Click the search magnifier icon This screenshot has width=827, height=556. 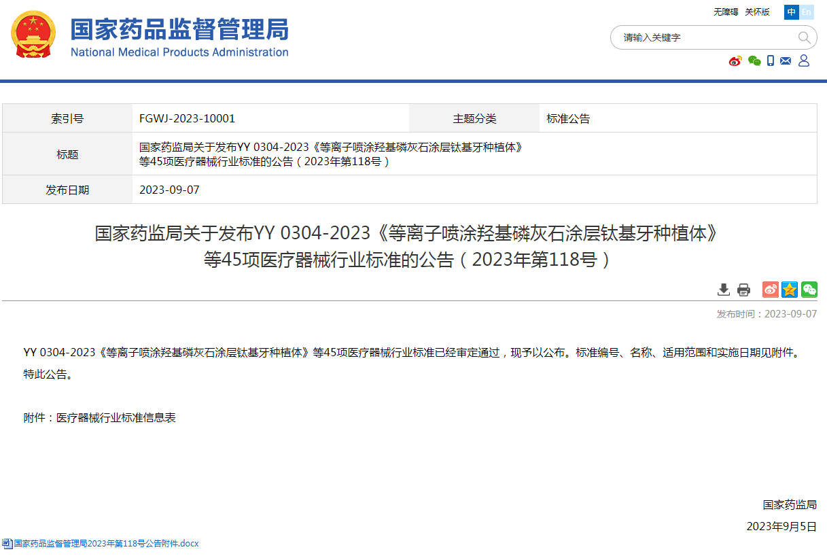click(804, 37)
